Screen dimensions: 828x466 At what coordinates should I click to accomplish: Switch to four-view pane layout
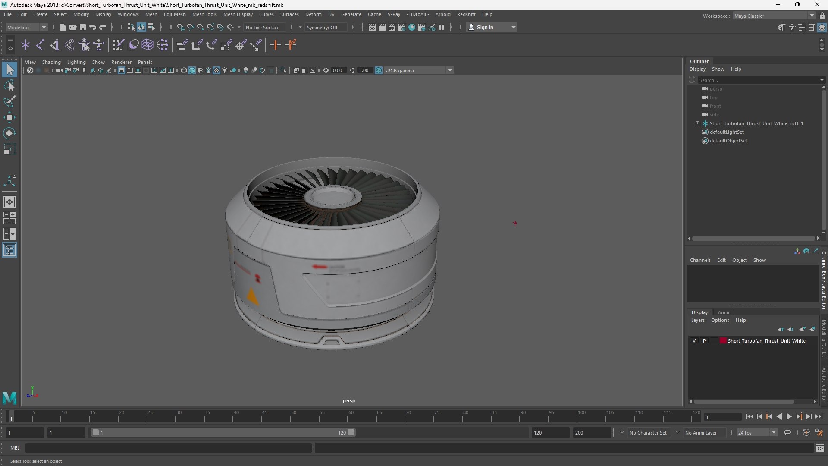coord(9,218)
